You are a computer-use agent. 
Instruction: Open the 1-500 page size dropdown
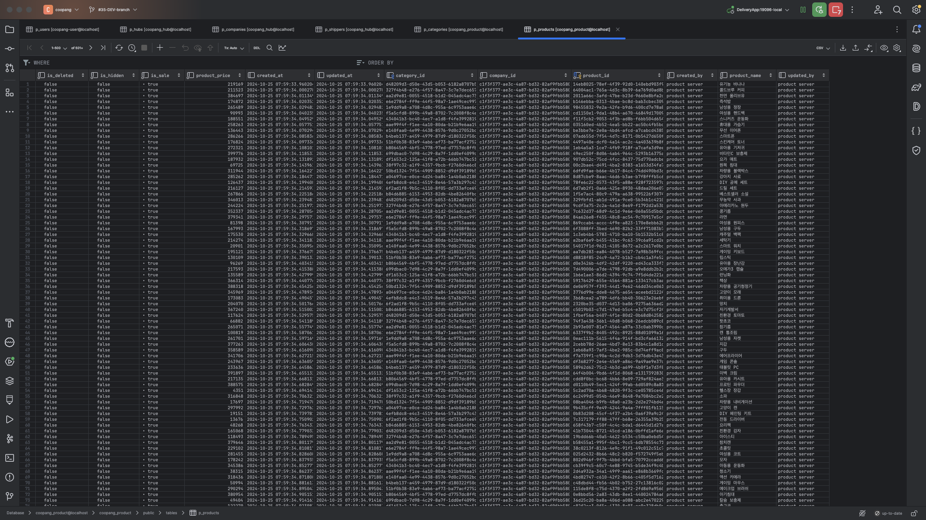pyautogui.click(x=59, y=48)
